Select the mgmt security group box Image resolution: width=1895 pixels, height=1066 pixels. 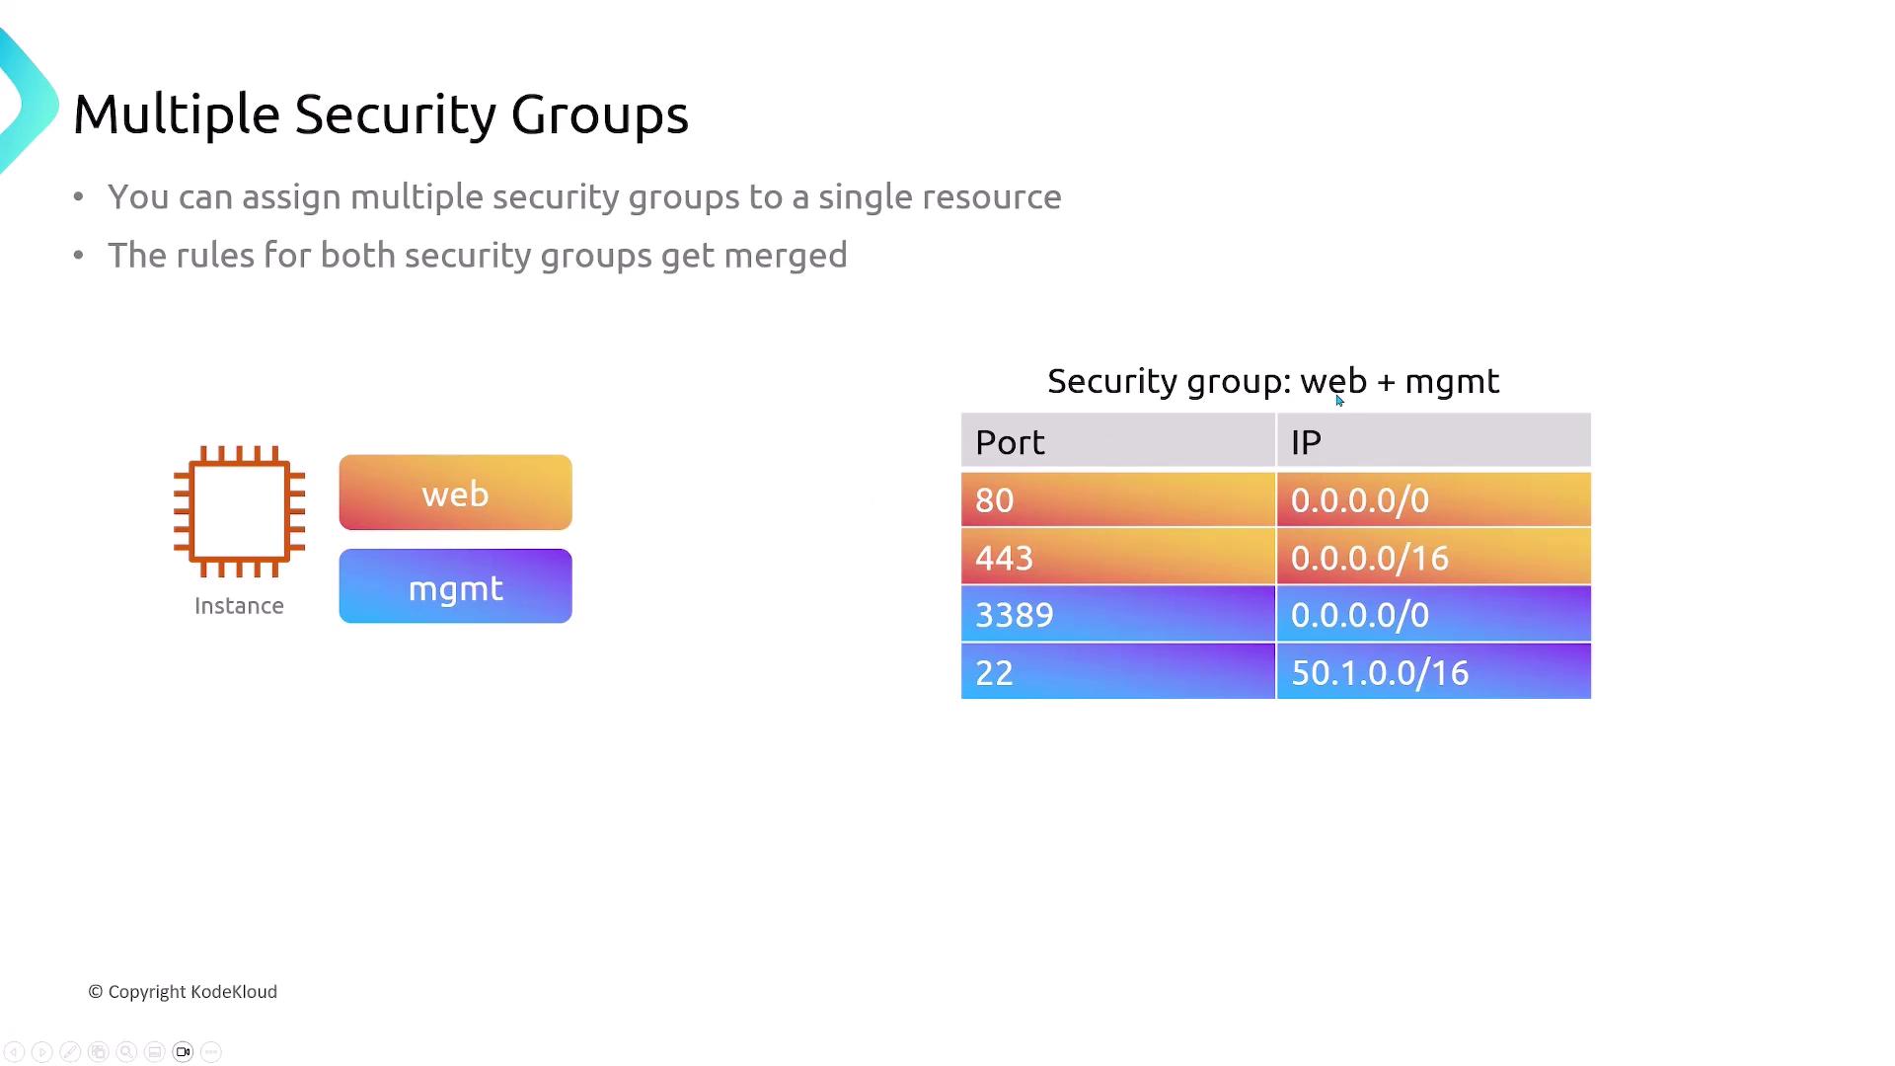tap(455, 586)
